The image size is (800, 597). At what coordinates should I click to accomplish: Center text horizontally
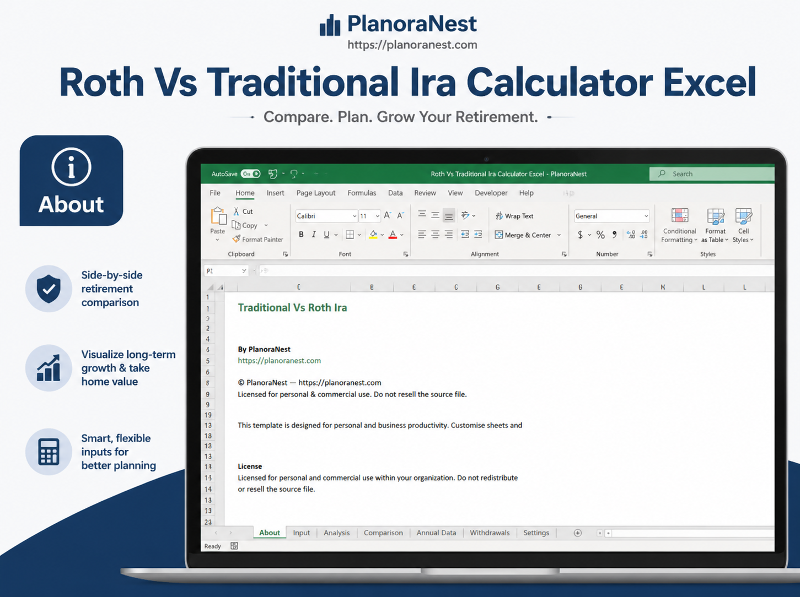coord(435,235)
